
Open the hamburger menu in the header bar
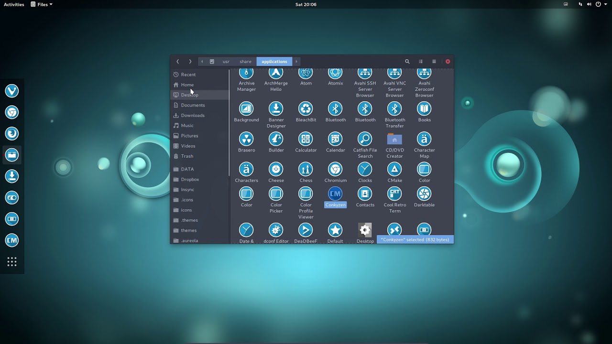coord(434,62)
